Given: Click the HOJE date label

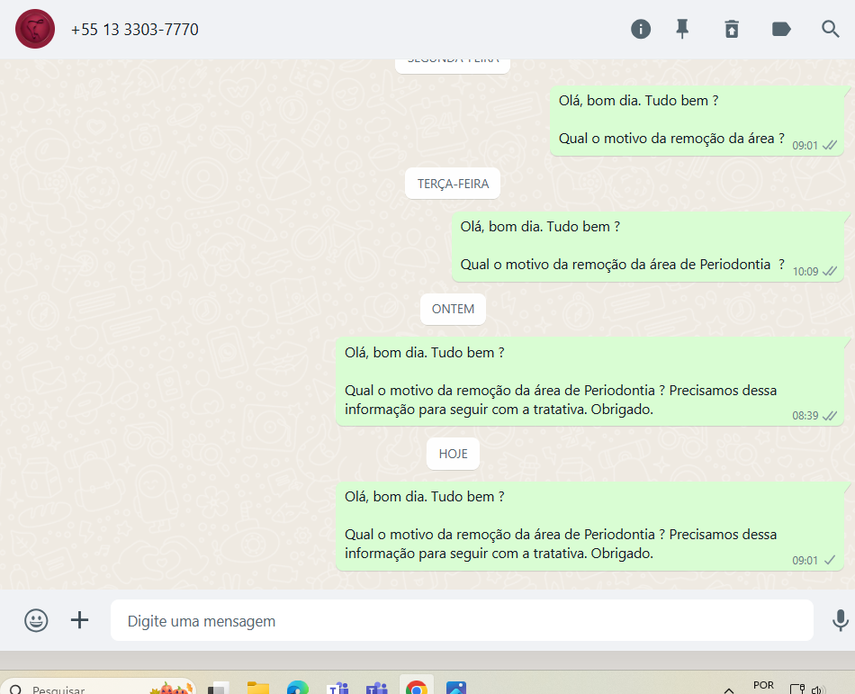Looking at the screenshot, I should coord(453,454).
